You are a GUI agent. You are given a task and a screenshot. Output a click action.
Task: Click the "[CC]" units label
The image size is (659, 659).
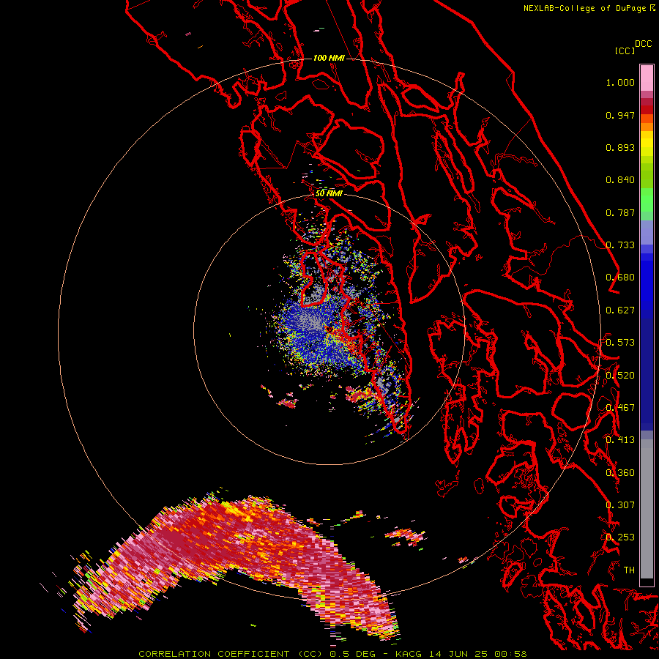[x=625, y=51]
